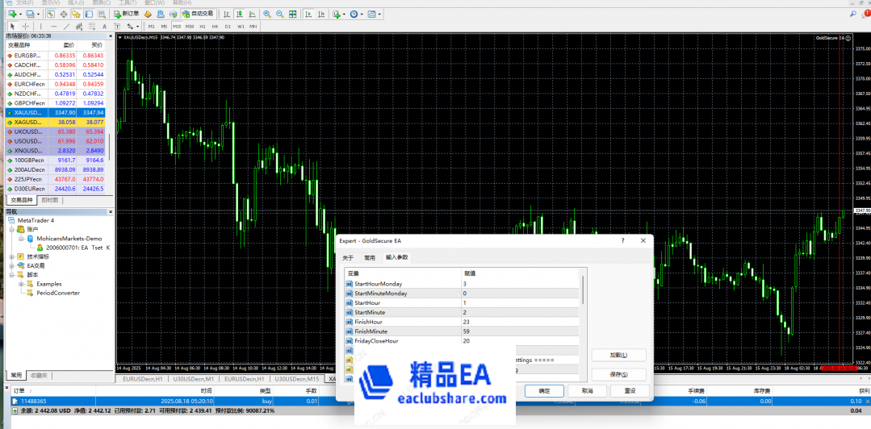Screen dimensions: 871x429
Task: Open the Strategy Tester magnifier icon
Action: pos(102,14)
